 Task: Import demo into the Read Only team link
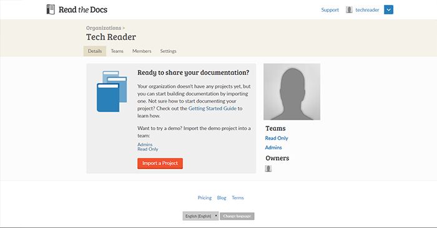pos(148,149)
